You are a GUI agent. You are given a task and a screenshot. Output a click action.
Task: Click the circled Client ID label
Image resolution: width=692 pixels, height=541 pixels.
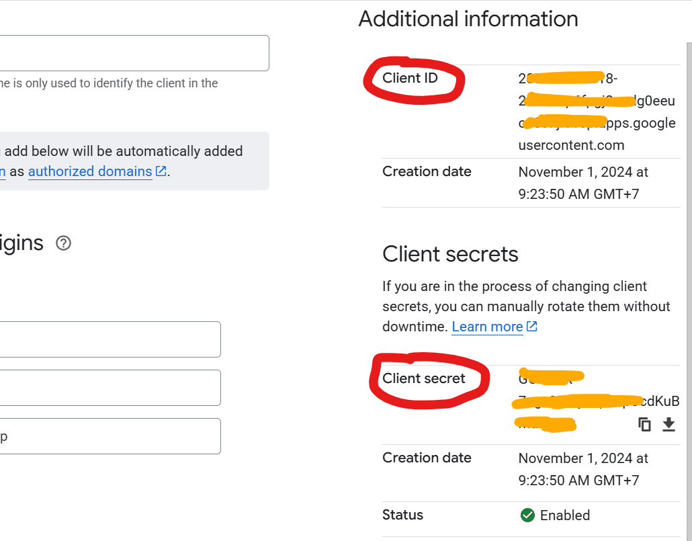pos(412,78)
